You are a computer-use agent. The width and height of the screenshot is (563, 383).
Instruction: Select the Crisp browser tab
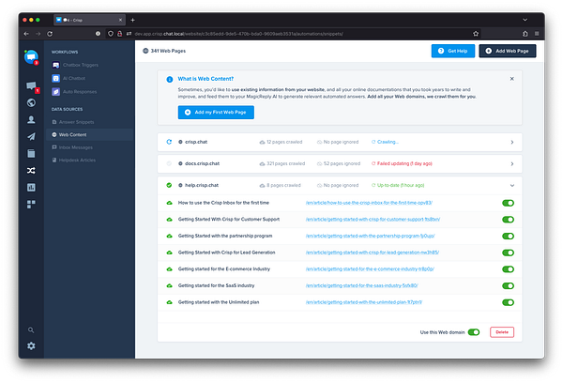(x=89, y=20)
